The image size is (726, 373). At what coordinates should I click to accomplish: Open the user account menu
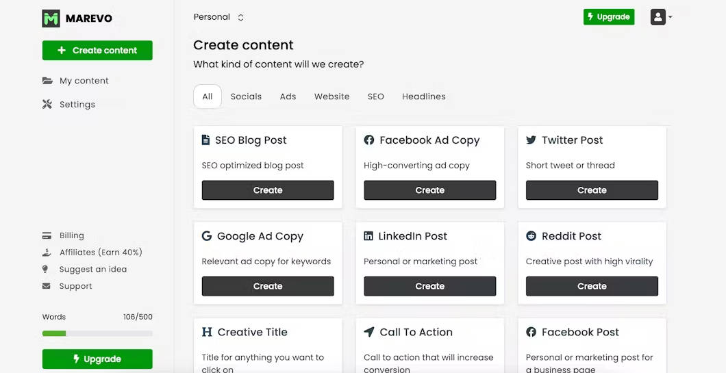(661, 17)
